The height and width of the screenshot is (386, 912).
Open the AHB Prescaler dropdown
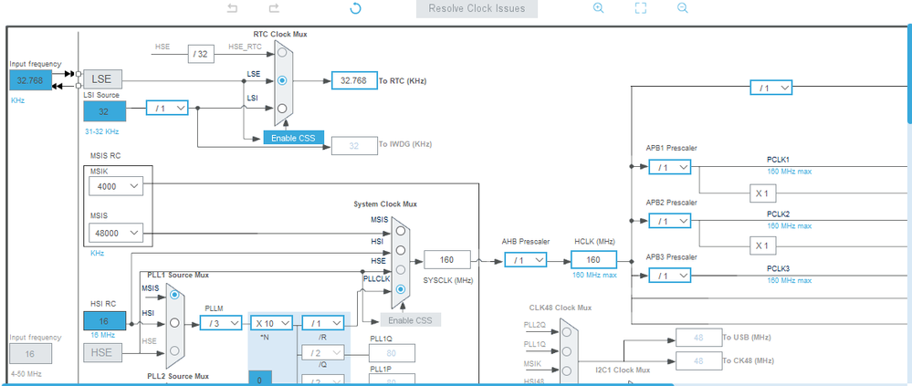tap(525, 260)
